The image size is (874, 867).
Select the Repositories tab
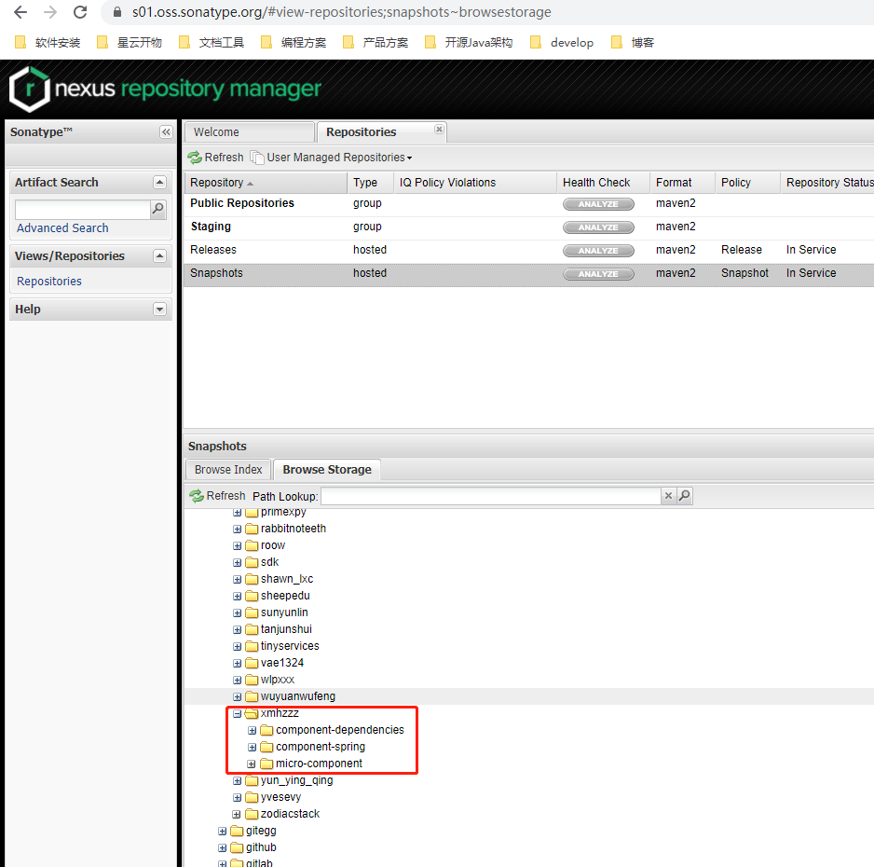pos(381,132)
